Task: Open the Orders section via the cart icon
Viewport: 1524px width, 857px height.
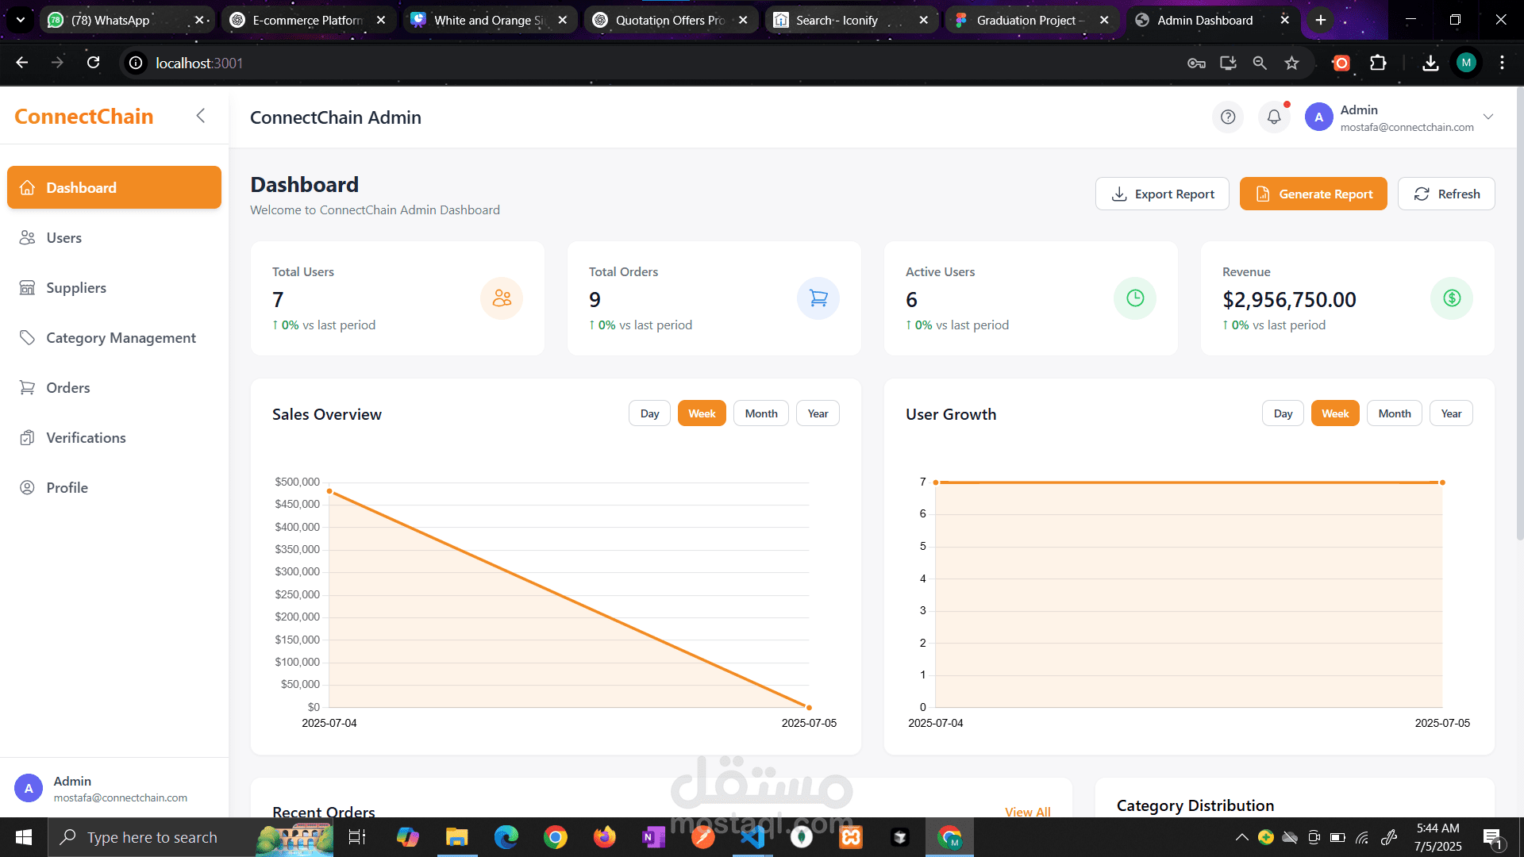Action: [28, 387]
